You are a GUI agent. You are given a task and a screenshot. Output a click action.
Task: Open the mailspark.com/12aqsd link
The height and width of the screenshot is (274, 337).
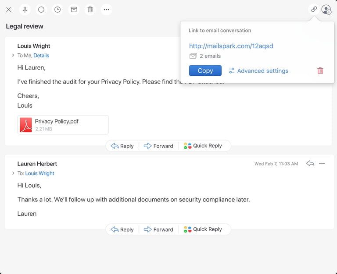coord(231,46)
